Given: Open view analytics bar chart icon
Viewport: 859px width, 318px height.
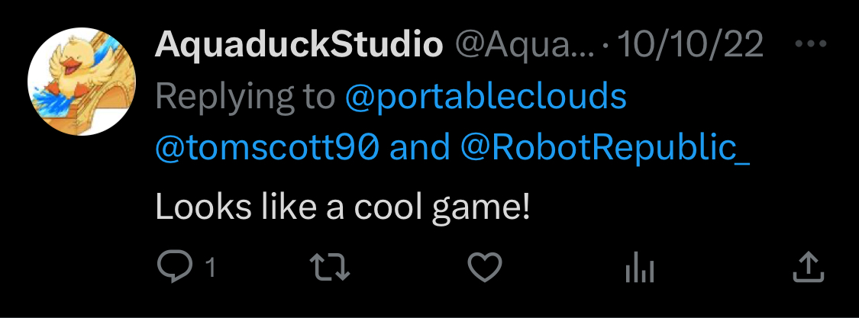Looking at the screenshot, I should (640, 266).
